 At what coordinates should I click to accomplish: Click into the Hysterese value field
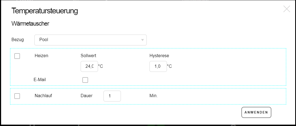click(158, 66)
